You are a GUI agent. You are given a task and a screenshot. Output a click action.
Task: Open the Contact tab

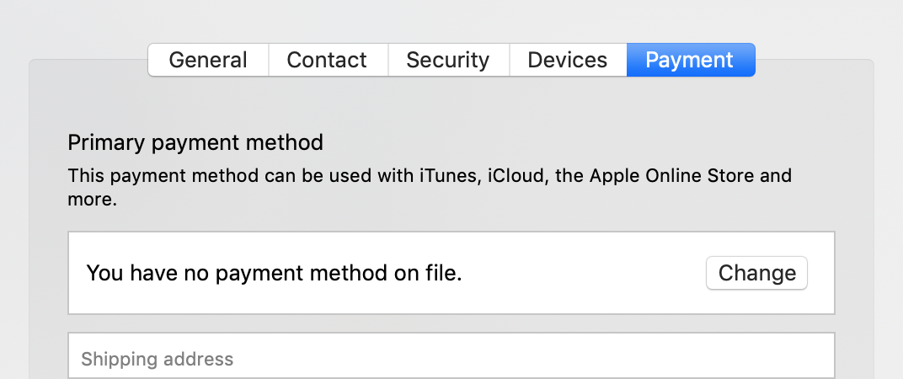tap(327, 61)
